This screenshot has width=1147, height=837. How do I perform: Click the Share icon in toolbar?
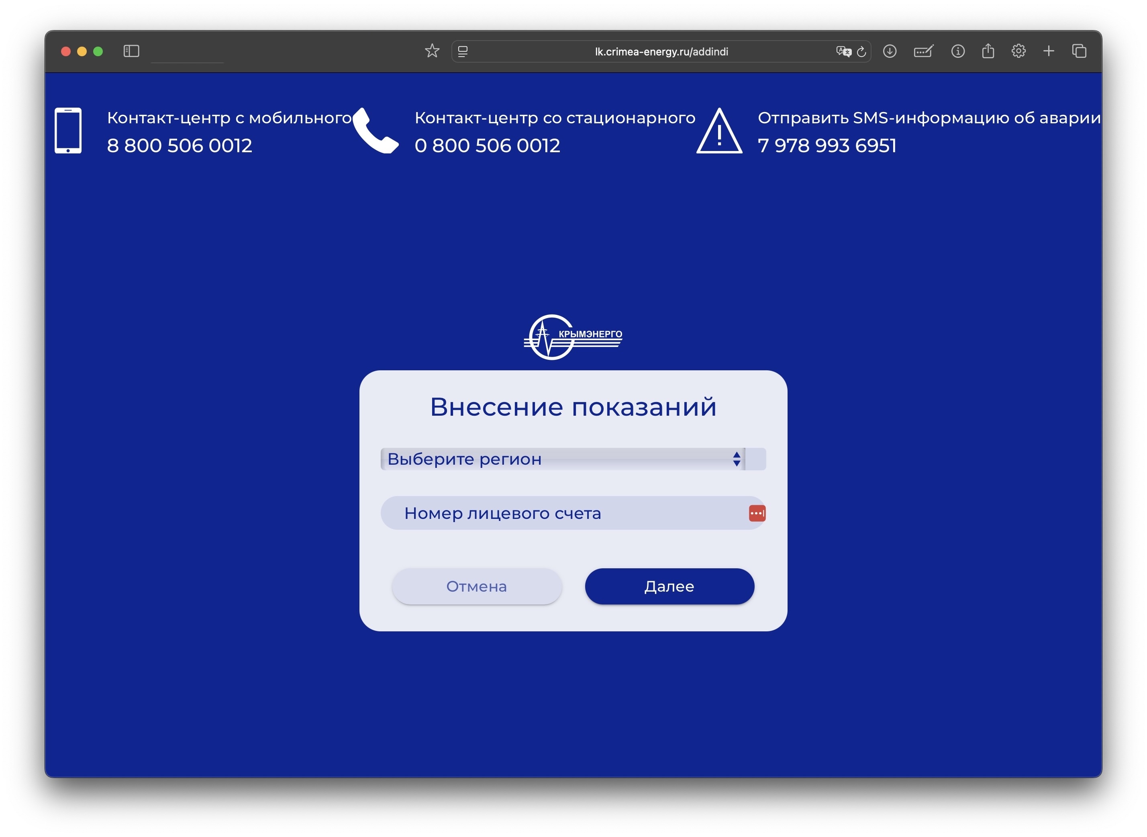pos(988,51)
